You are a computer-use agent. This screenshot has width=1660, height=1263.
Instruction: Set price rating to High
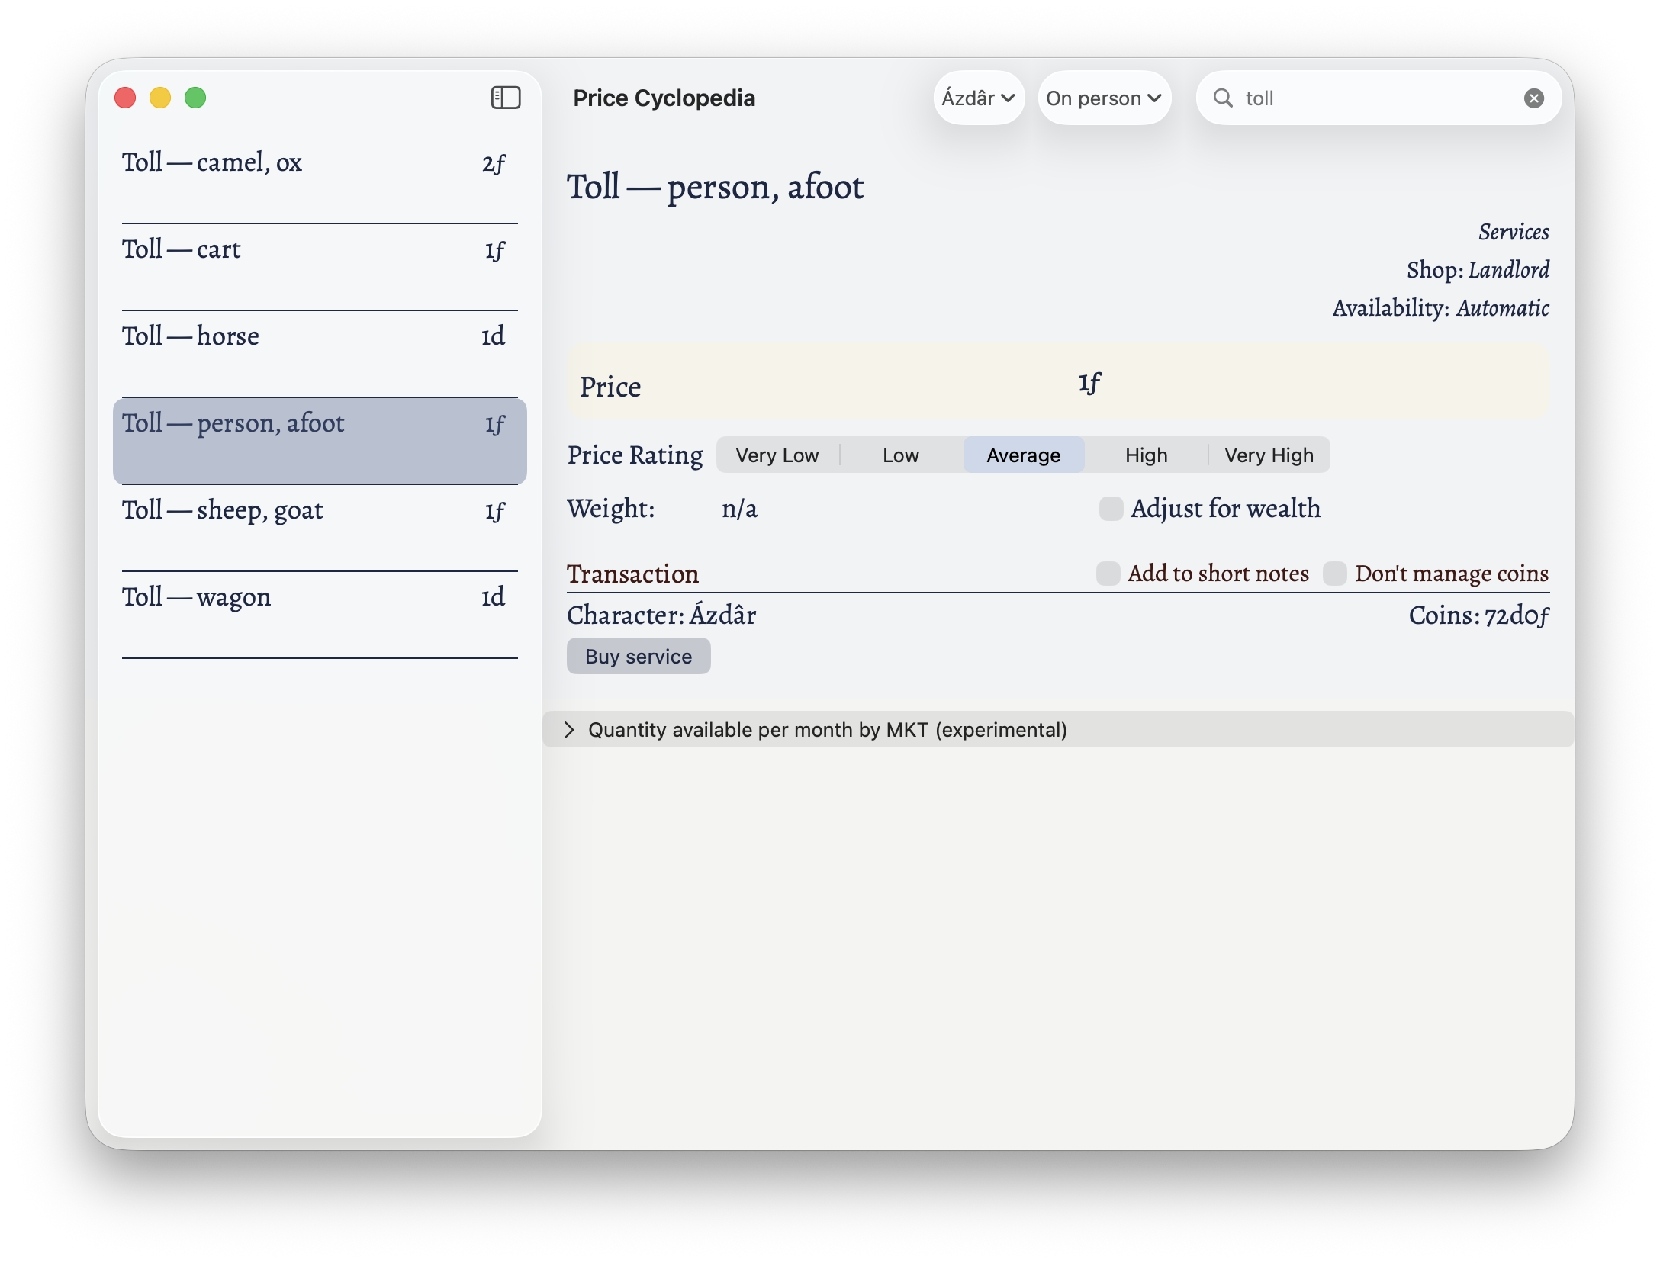tap(1146, 455)
